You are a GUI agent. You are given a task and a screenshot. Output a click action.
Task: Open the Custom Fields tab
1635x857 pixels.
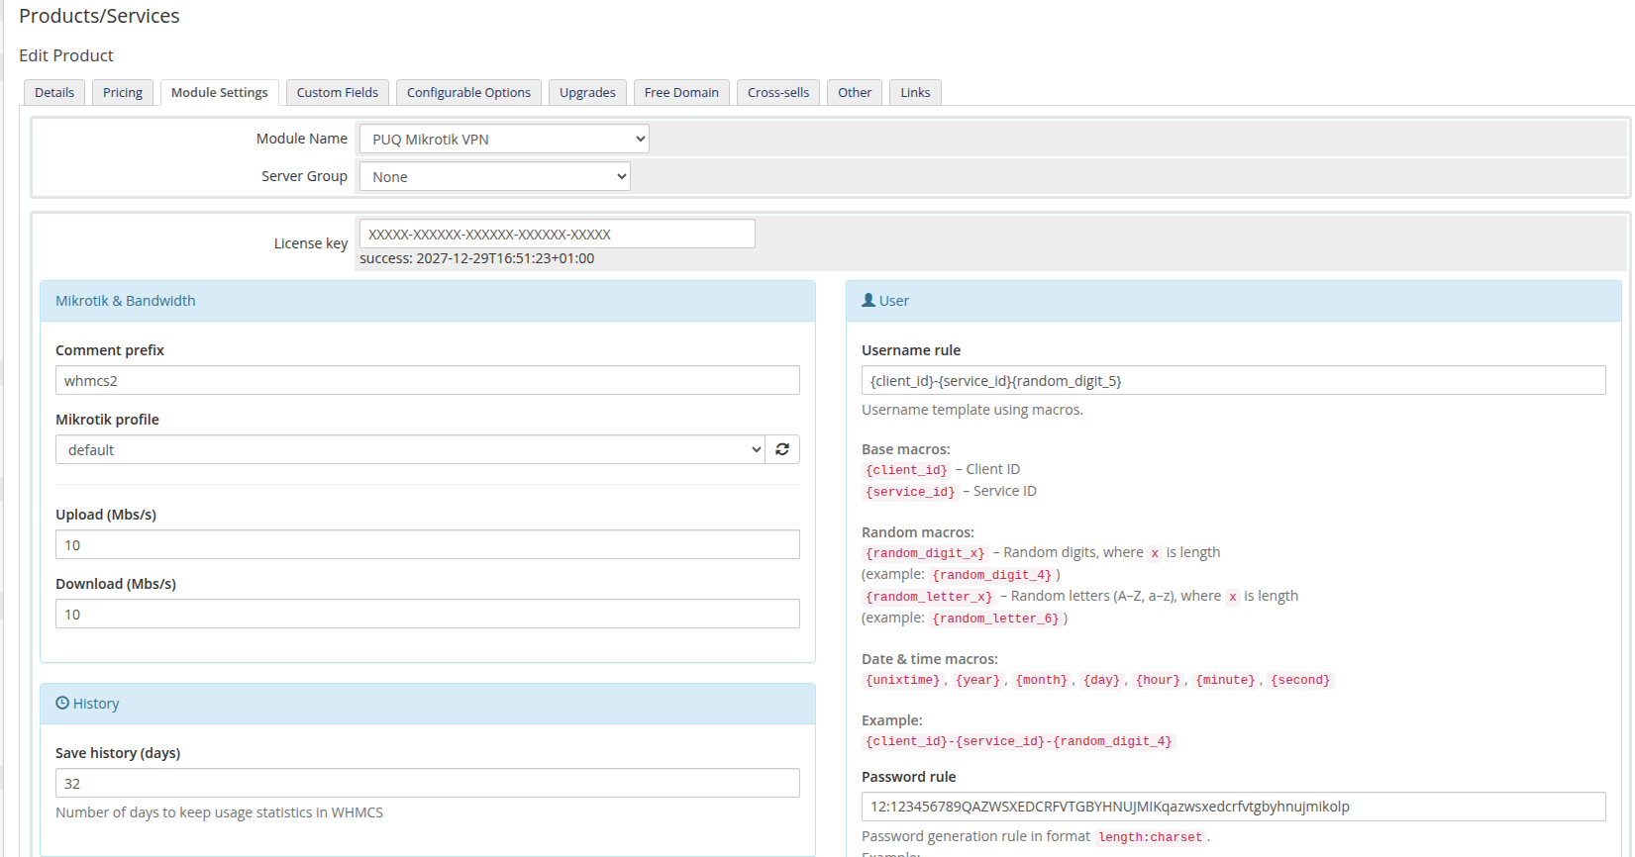(338, 92)
